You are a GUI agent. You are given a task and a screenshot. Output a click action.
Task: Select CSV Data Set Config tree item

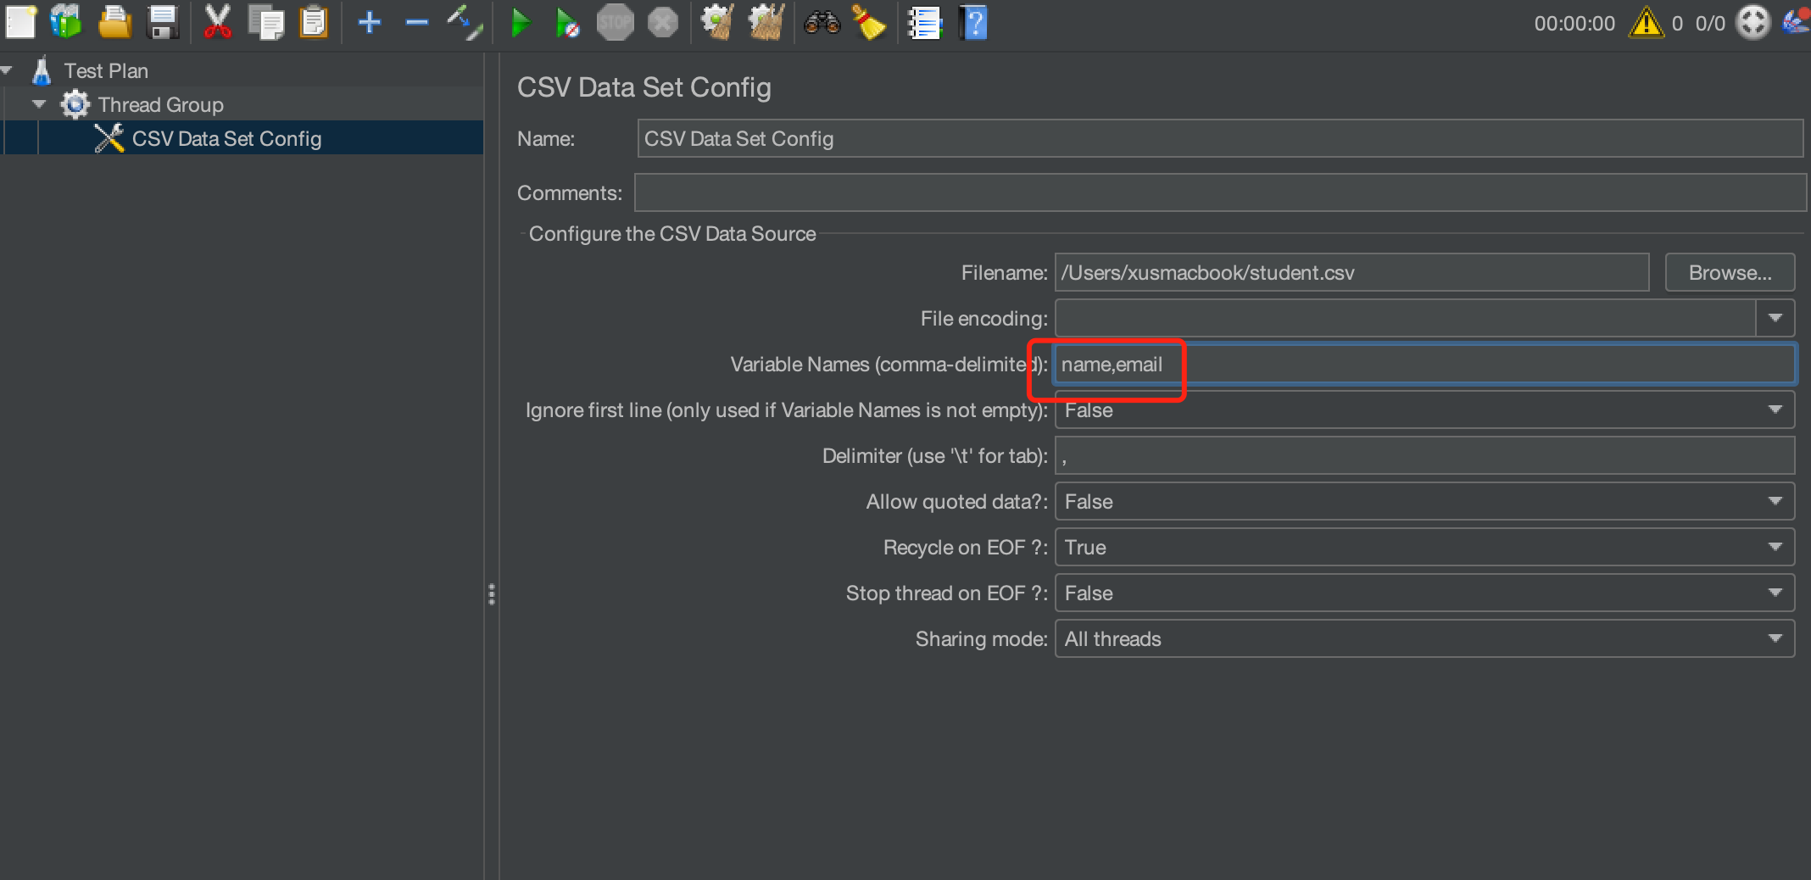[x=226, y=139]
